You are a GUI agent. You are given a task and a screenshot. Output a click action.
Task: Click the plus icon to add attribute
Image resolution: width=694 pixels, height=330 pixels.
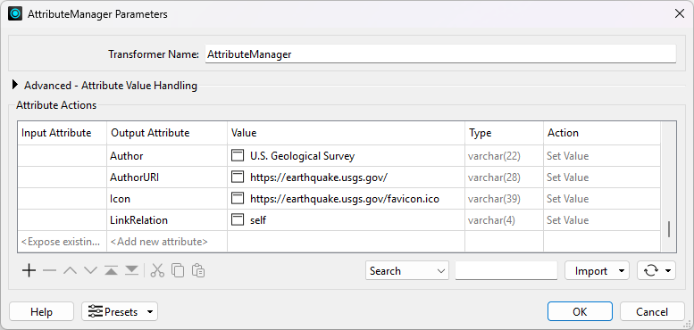[x=29, y=270]
